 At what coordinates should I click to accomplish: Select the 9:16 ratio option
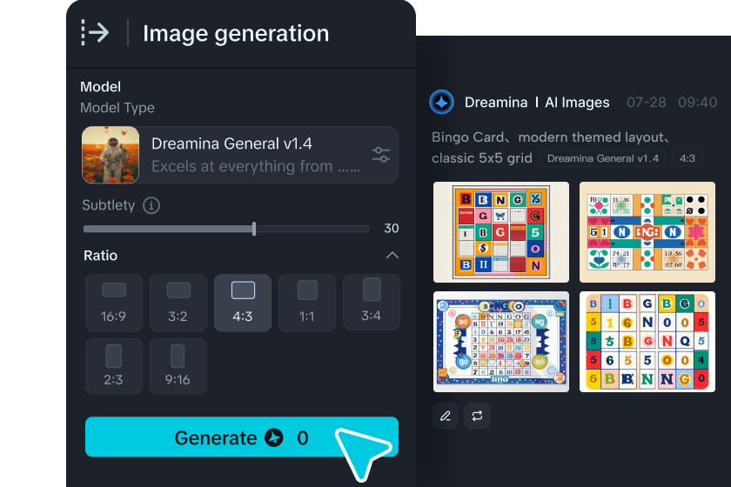tap(178, 366)
